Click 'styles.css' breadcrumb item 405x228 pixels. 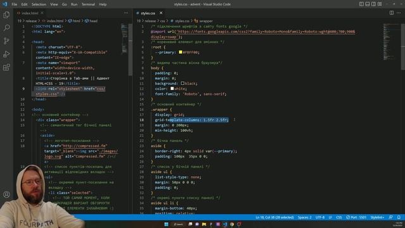pyautogui.click(x=180, y=21)
